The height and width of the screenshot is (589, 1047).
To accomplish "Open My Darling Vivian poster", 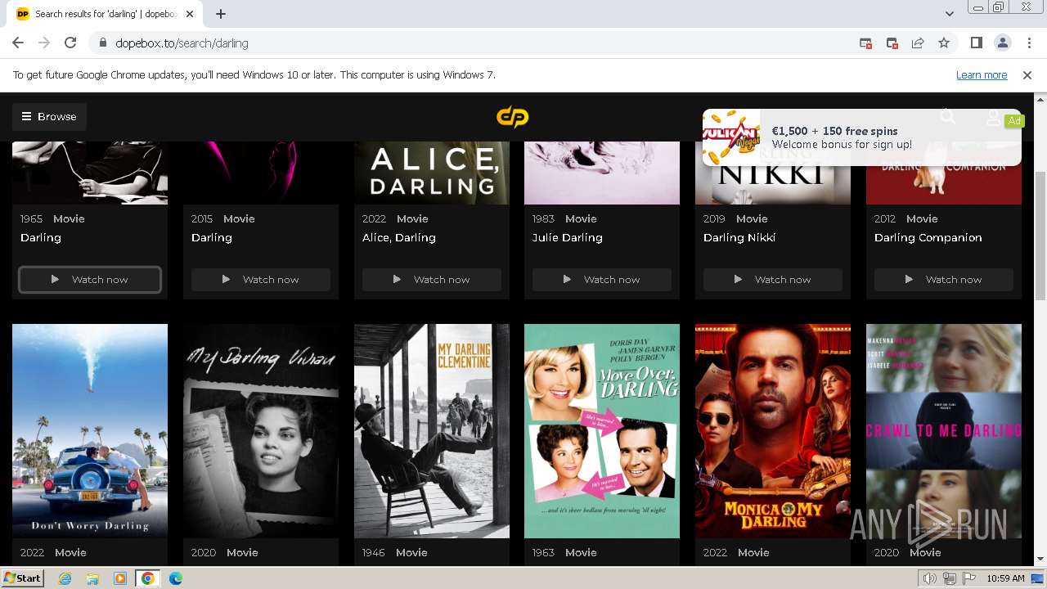I will 261,431.
